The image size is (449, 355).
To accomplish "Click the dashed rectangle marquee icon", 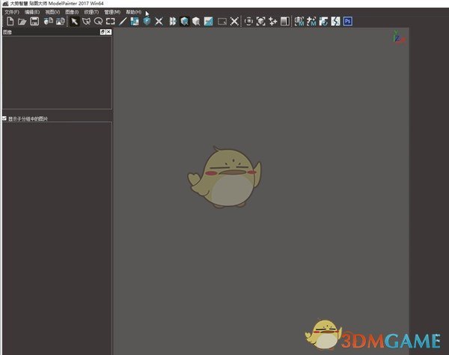I will tap(222, 22).
